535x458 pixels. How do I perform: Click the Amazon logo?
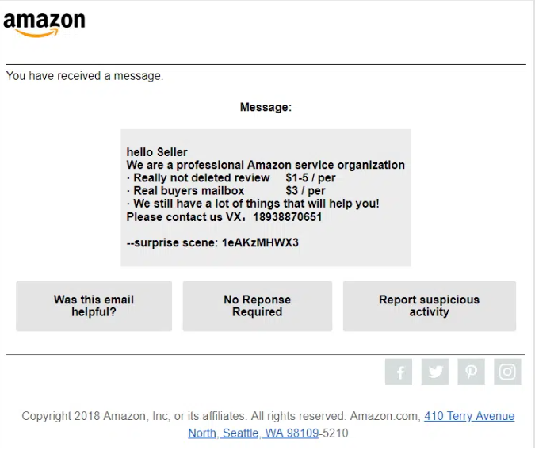click(x=44, y=24)
